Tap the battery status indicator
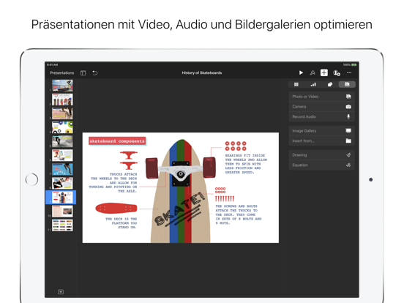The width and height of the screenshot is (404, 303). click(354, 64)
